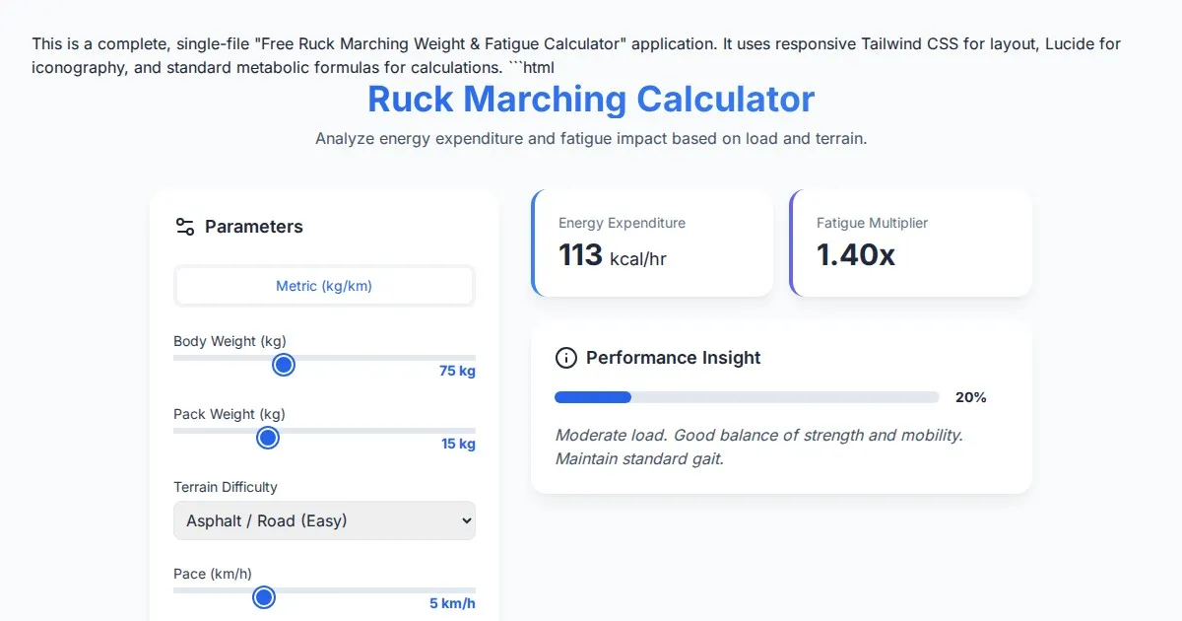This screenshot has height=621, width=1182.
Task: Click the info icon beside Performance Insight
Action: 565,358
